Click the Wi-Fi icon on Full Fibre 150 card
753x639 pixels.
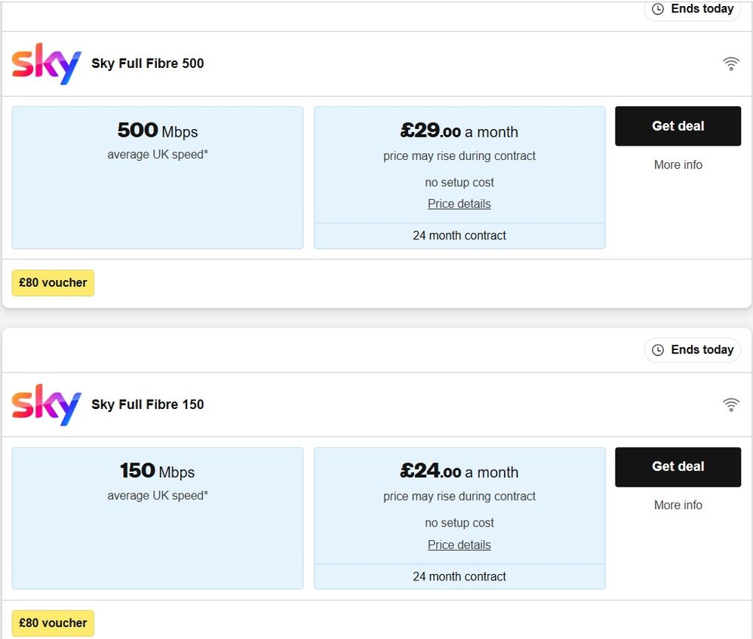coord(731,405)
